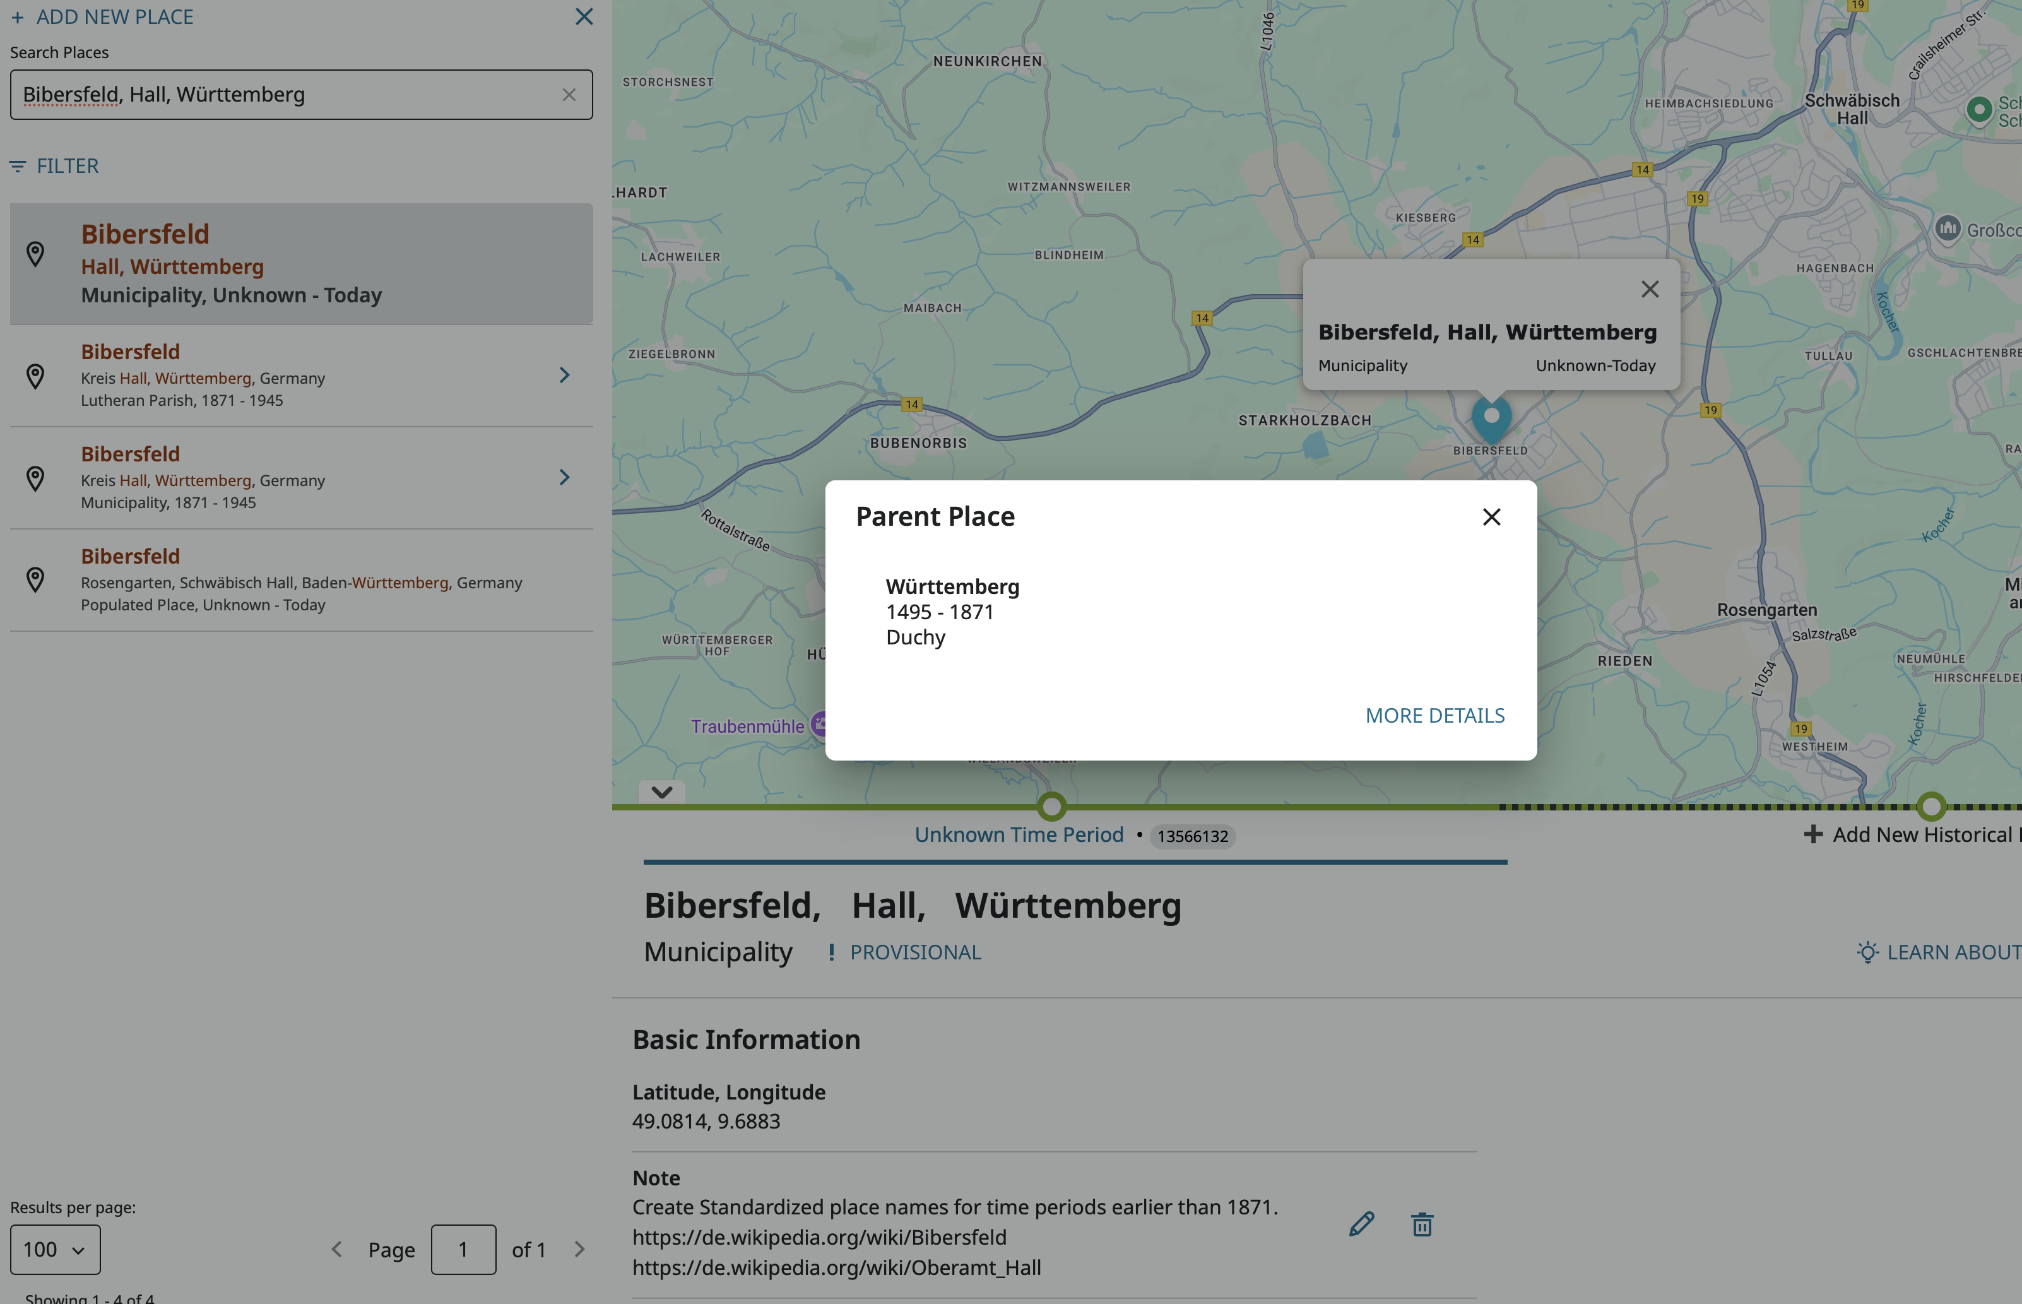2022x1304 pixels.
Task: Open results per page dropdown
Action: (x=55, y=1249)
